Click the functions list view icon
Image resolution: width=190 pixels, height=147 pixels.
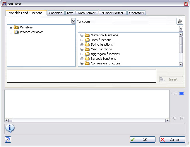[180, 21]
